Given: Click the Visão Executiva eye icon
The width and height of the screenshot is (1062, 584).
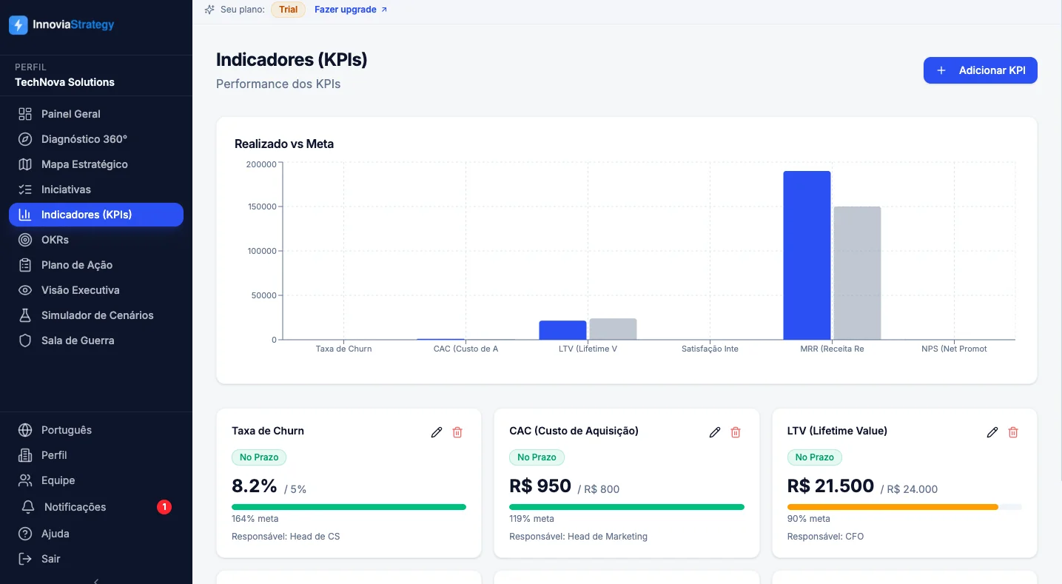Looking at the screenshot, I should coord(25,290).
